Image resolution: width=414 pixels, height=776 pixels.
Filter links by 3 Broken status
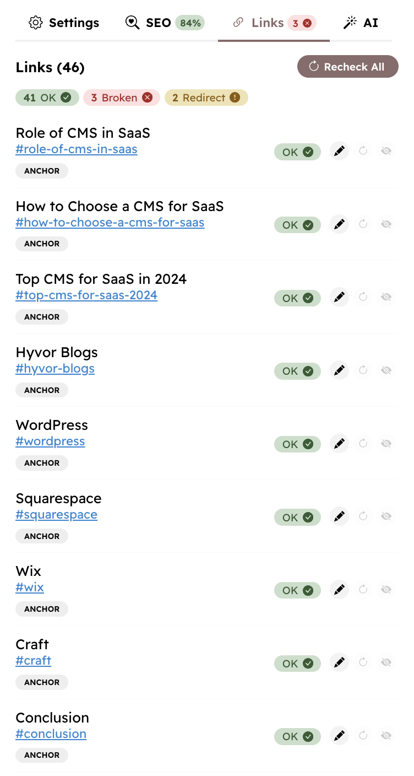point(121,98)
